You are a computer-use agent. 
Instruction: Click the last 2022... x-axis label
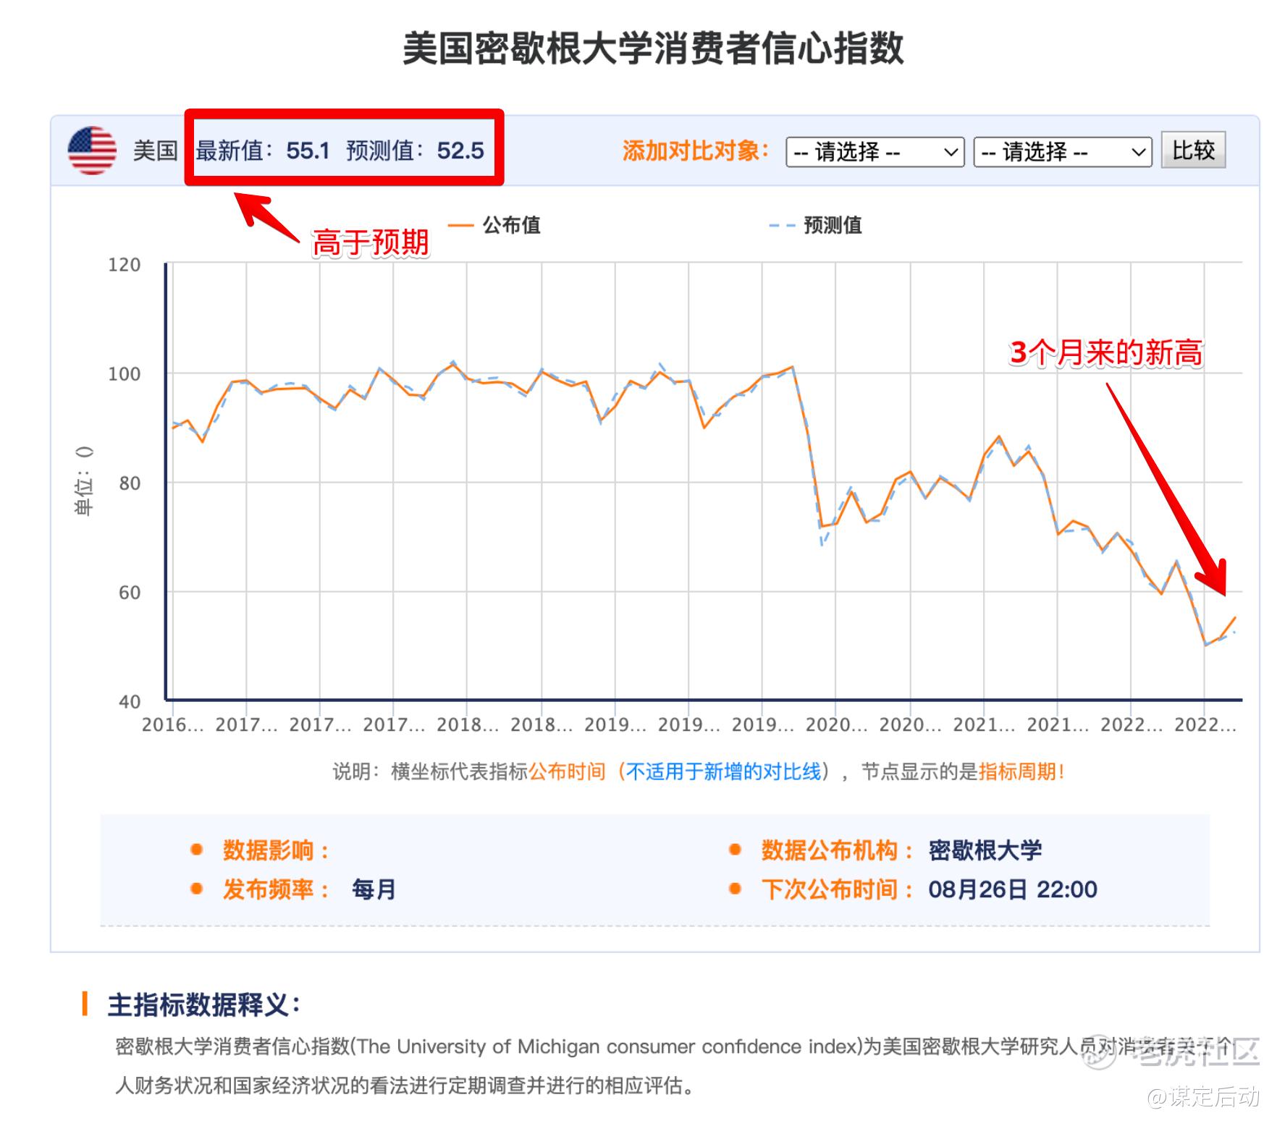coord(1205,724)
